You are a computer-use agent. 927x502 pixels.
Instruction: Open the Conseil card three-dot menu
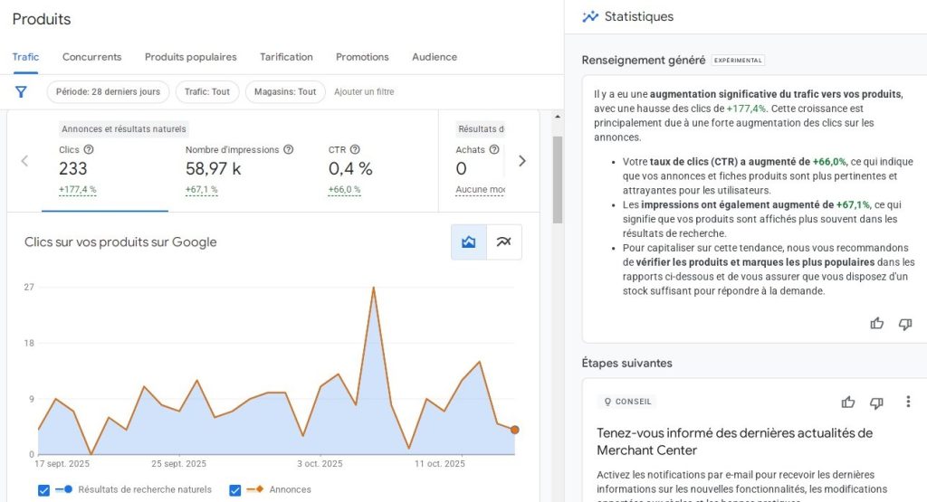(908, 403)
